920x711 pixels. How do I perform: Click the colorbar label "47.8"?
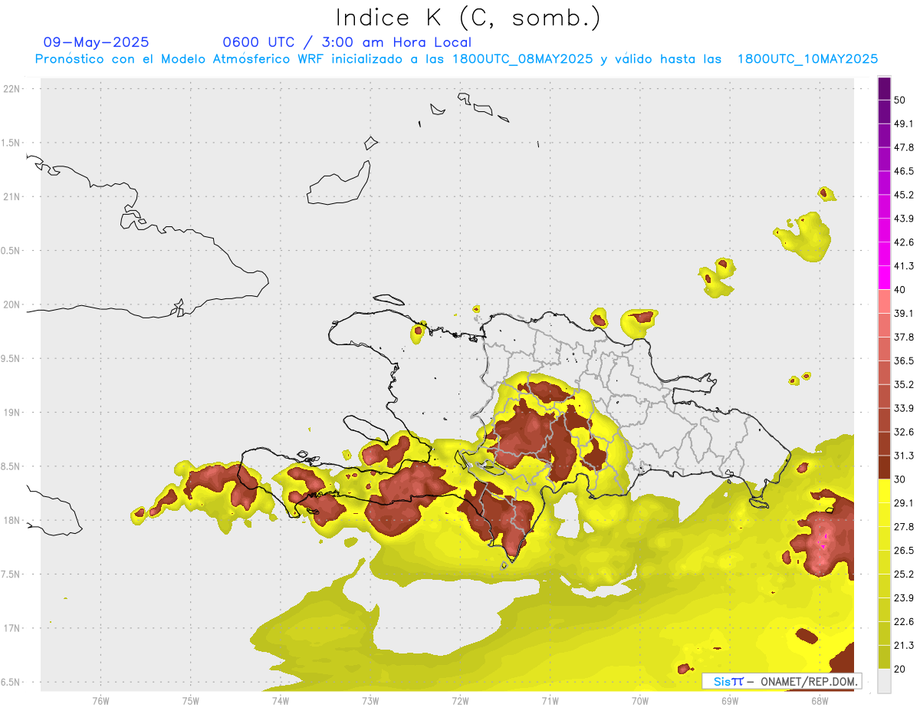tap(904, 147)
